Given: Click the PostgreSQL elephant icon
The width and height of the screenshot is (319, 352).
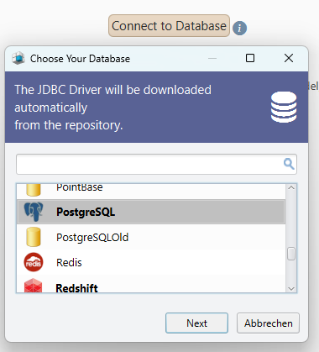Looking at the screenshot, I should point(34,212).
